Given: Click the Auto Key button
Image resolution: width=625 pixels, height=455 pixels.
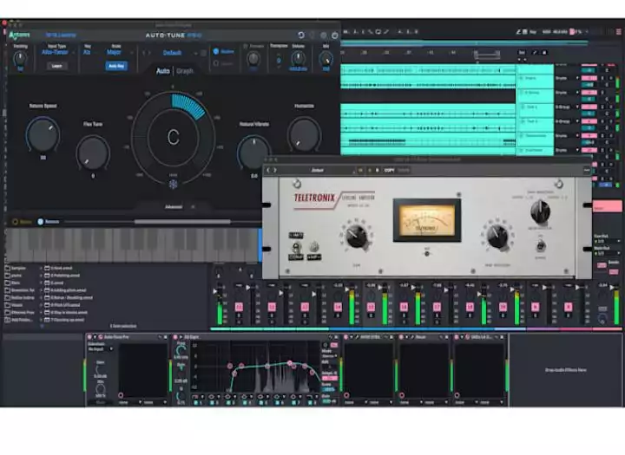Looking at the screenshot, I should 116,66.
